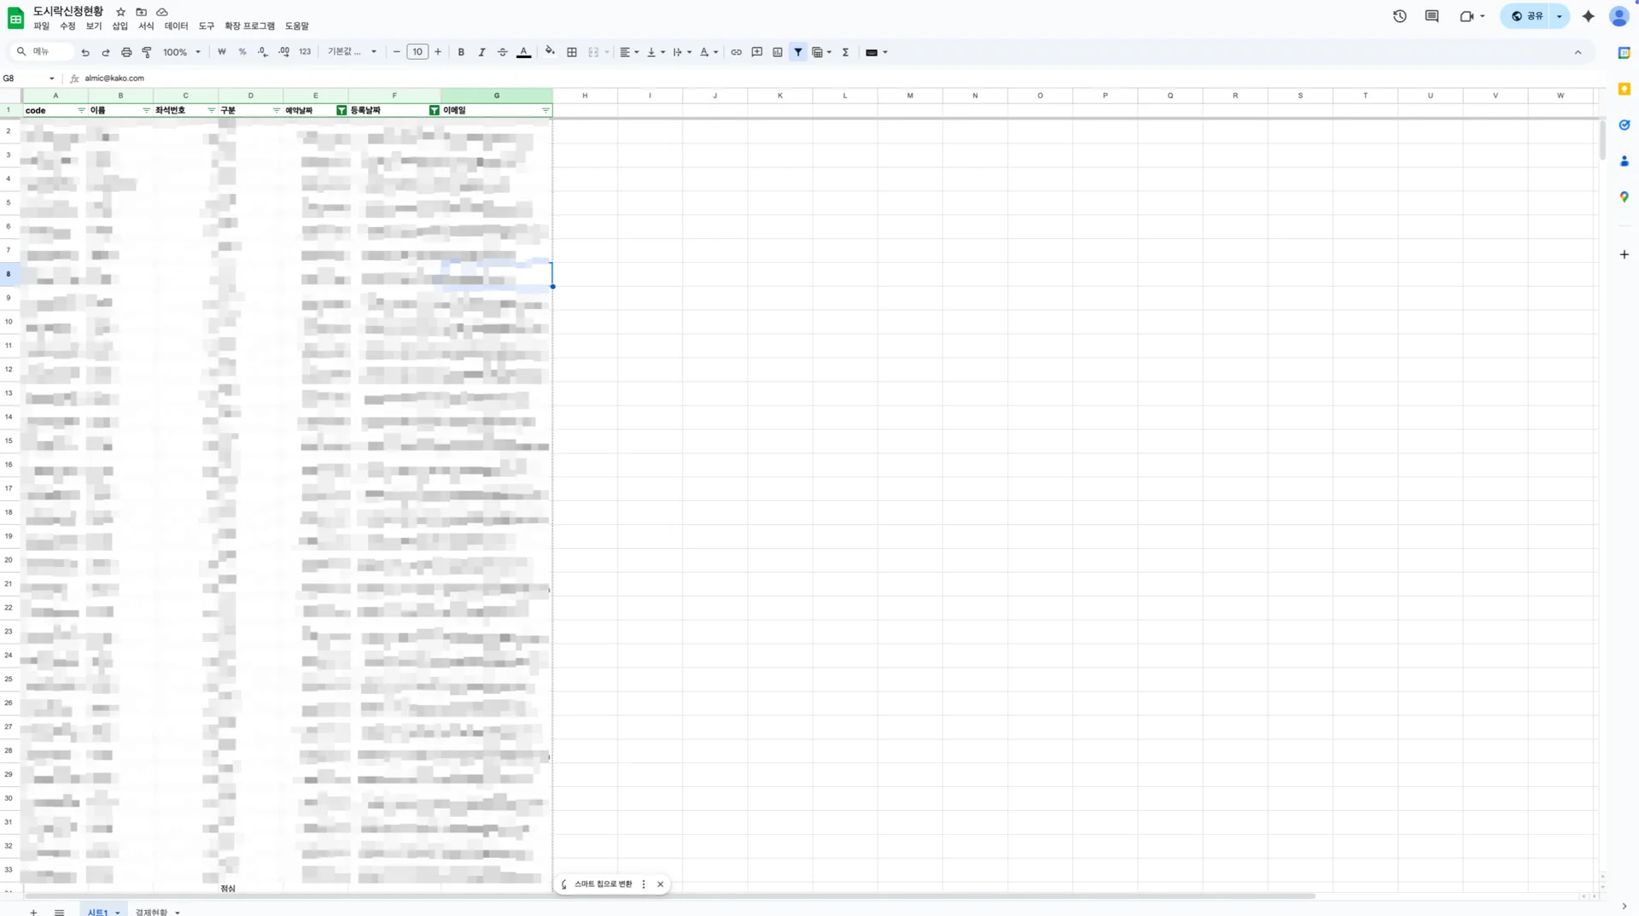
Task: Toggle the filter button in toolbar
Action: (x=798, y=52)
